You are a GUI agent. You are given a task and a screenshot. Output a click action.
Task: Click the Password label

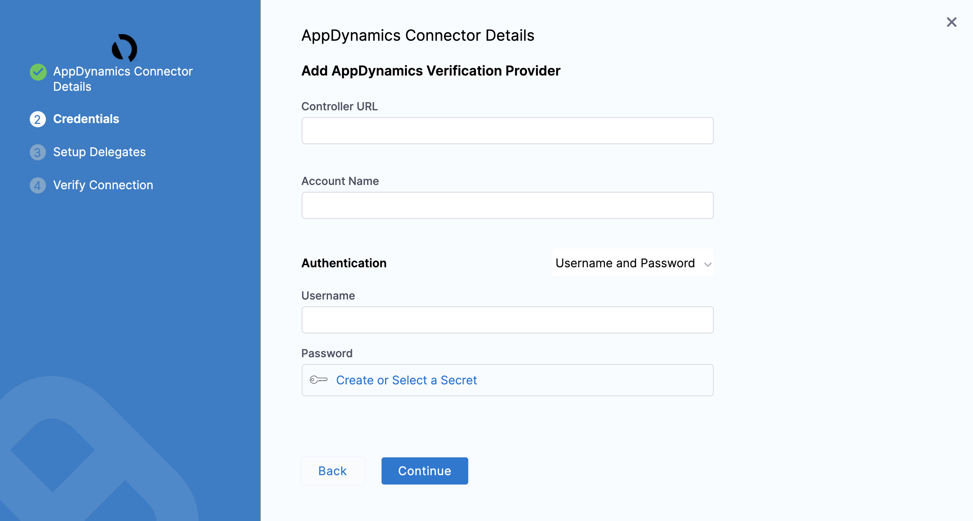coord(327,353)
